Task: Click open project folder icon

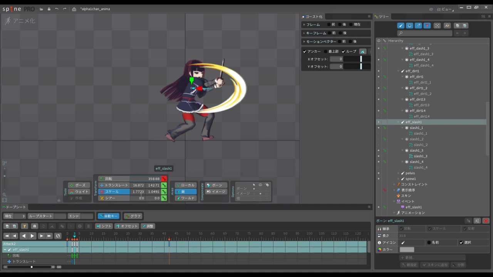Action: point(41,9)
